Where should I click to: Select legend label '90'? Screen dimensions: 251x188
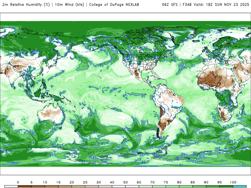[206, 182]
